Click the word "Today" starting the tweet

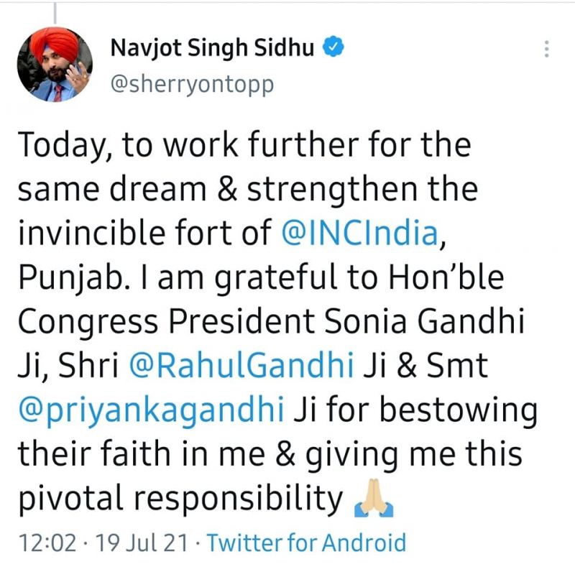click(x=60, y=146)
